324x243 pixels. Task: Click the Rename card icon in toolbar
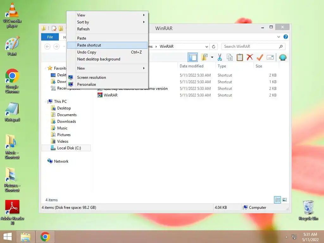(270, 57)
